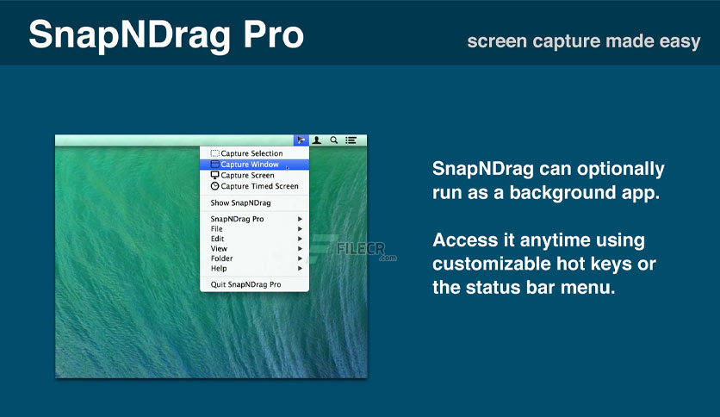Click the 'screen capture made easy' tagline
The image size is (720, 417).
[584, 41]
